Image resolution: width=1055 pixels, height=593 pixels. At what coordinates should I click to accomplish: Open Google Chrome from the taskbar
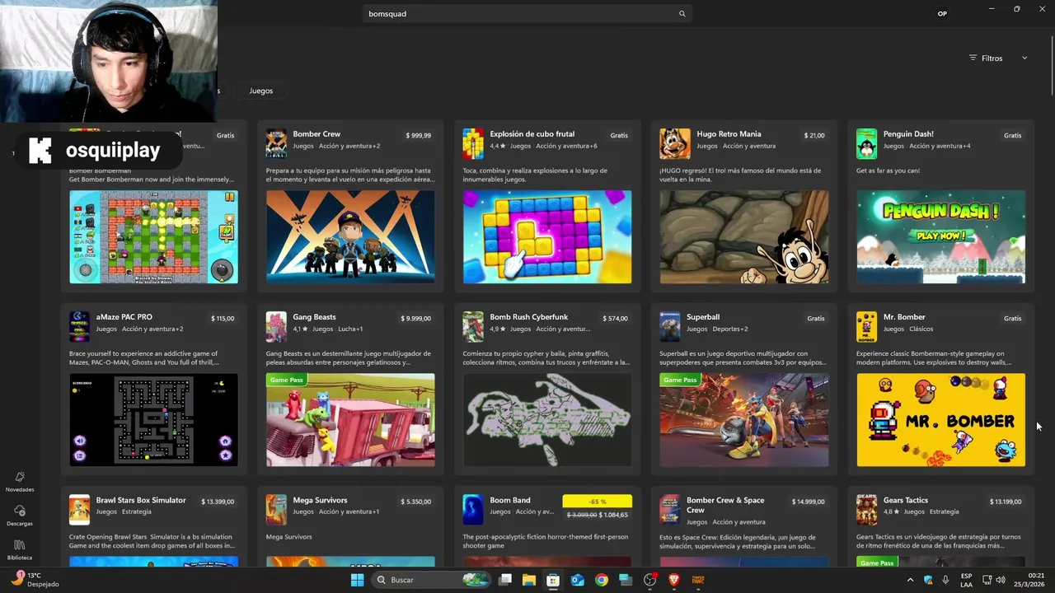tap(602, 580)
